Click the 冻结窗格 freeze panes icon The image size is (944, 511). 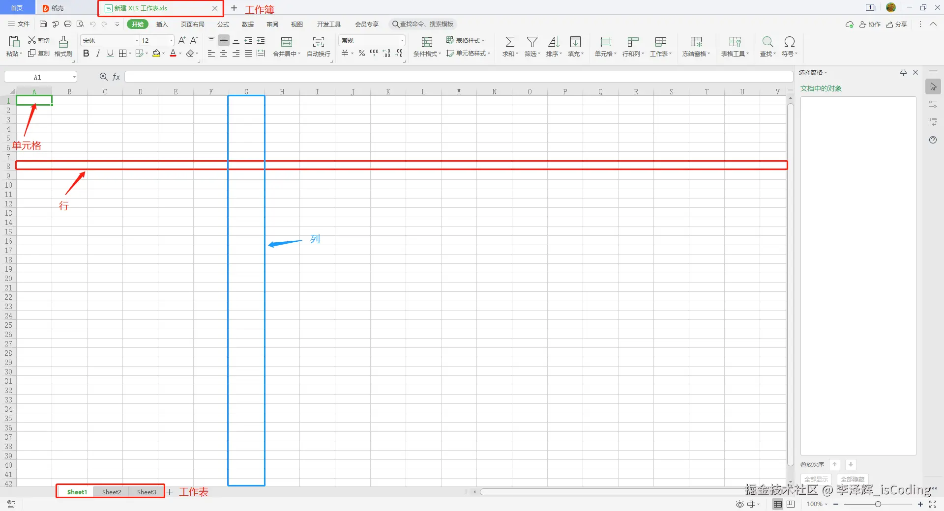coord(696,42)
